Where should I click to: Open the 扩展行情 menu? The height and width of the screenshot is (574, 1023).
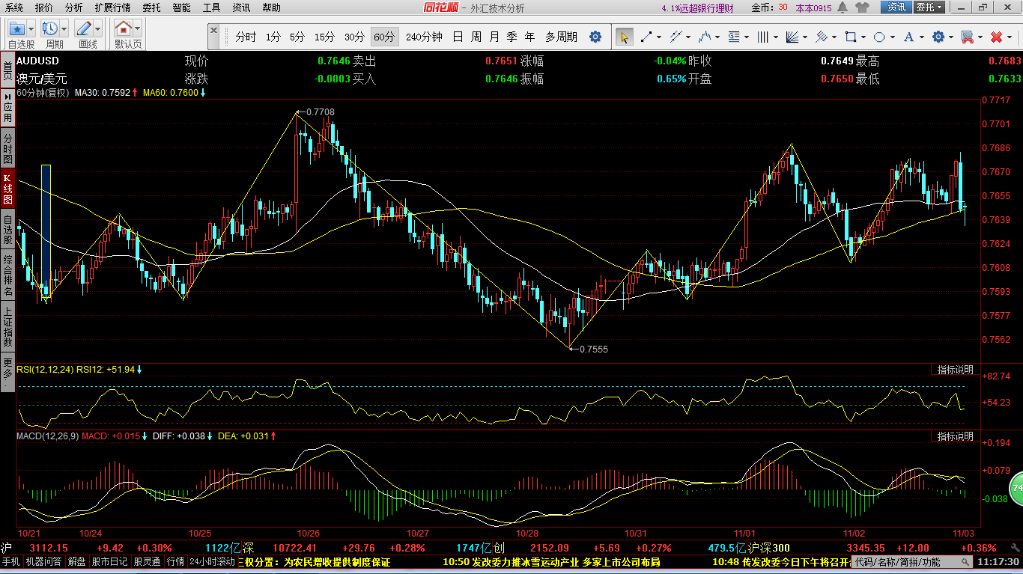point(112,7)
